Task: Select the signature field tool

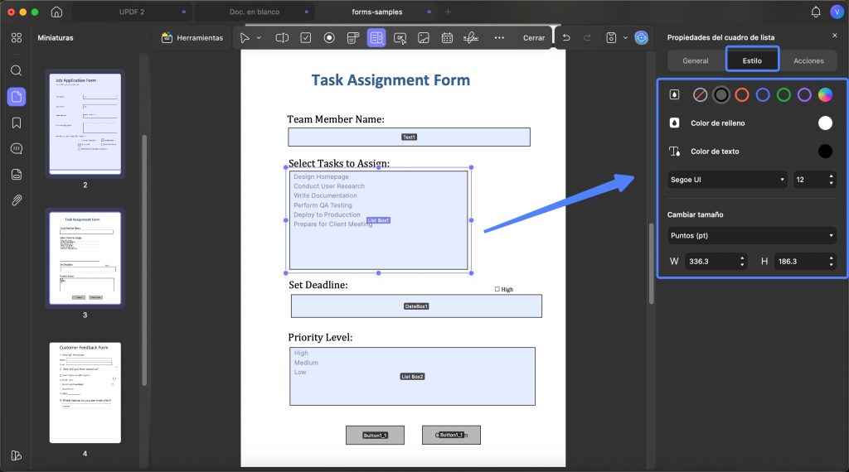Action: coord(471,38)
